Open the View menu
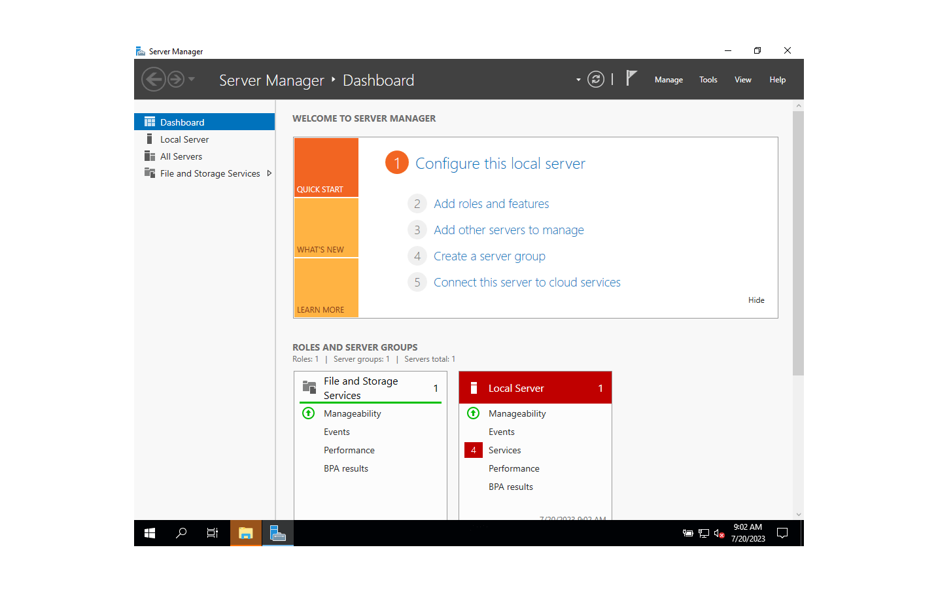This screenshot has width=938, height=590. click(743, 80)
